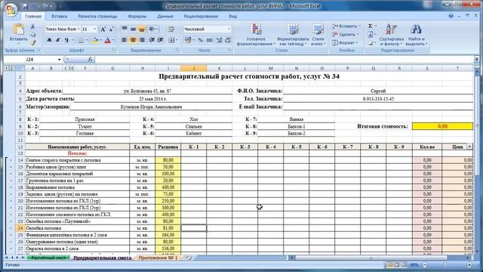Open the Name Box J24 dropdown arrow
This screenshot has height=272, width=483.
coord(59,60)
